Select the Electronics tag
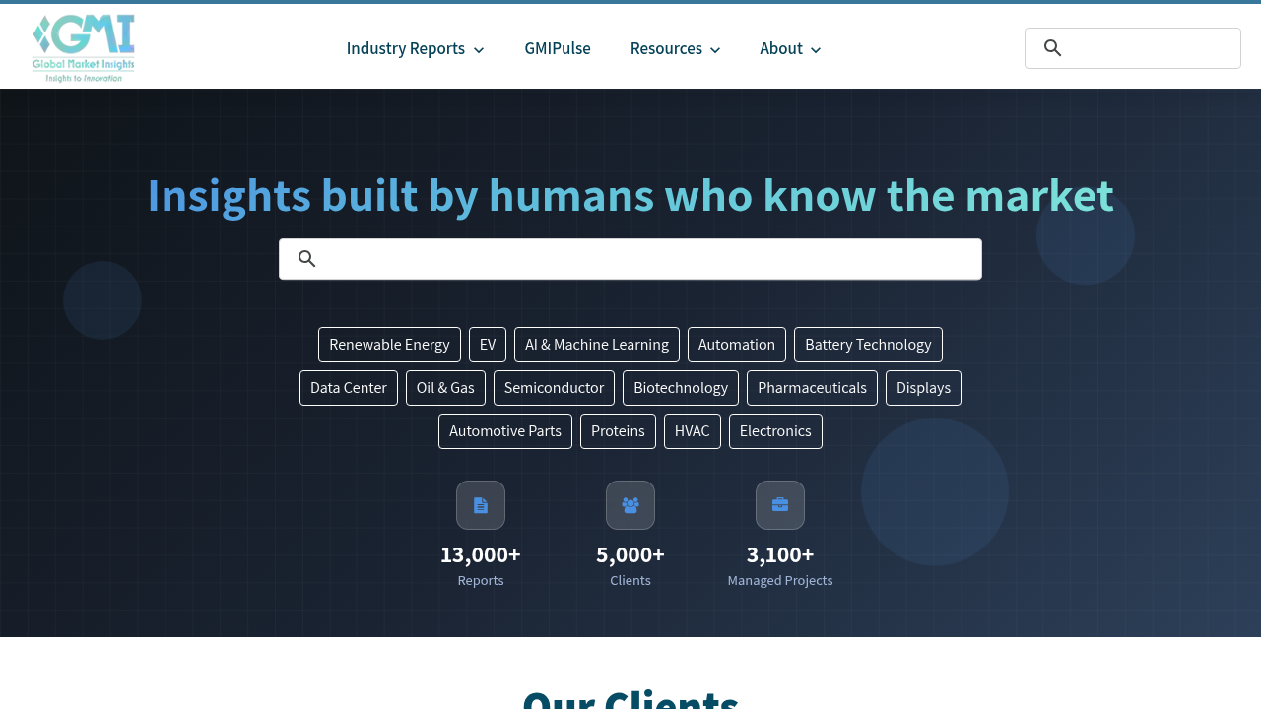 [775, 431]
